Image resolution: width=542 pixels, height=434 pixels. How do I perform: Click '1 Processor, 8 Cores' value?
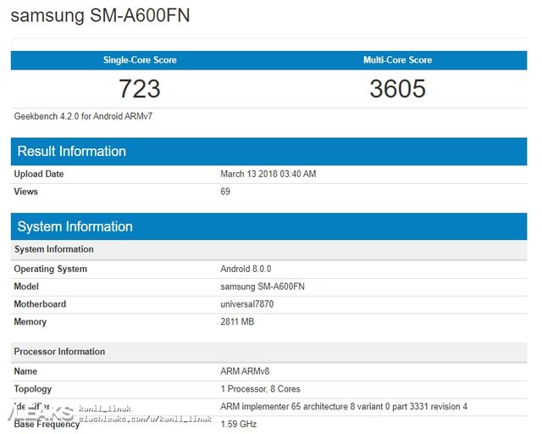click(x=261, y=389)
